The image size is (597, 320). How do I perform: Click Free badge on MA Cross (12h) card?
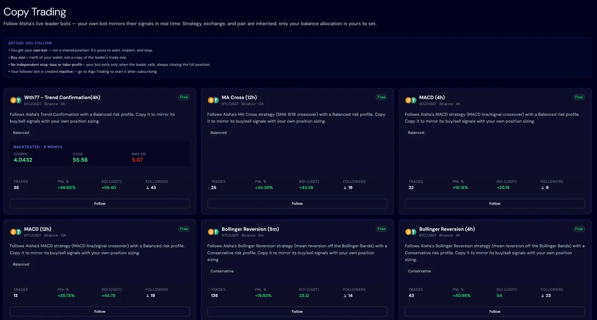(382, 97)
